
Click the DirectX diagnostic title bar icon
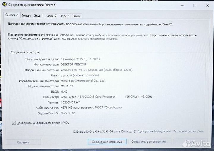pyautogui.click(x=4, y=5)
